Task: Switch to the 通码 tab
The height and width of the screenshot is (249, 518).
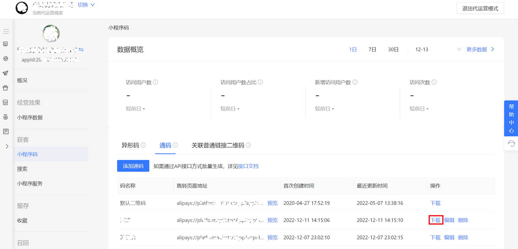Action: pyautogui.click(x=165, y=145)
